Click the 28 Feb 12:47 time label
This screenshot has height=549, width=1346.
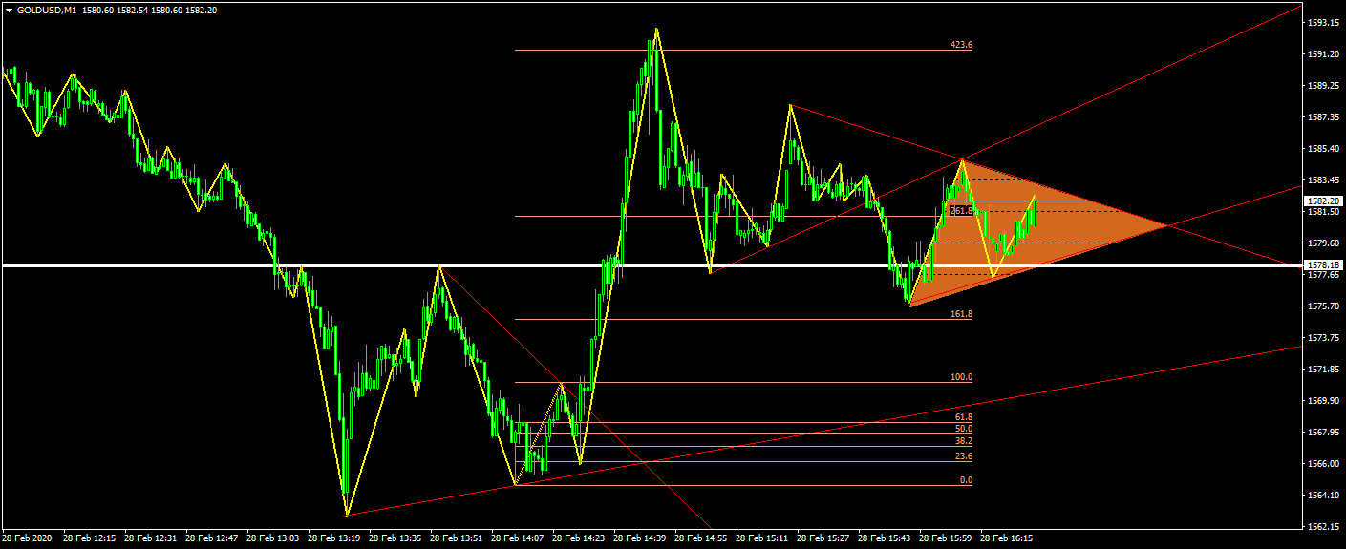pyautogui.click(x=212, y=538)
